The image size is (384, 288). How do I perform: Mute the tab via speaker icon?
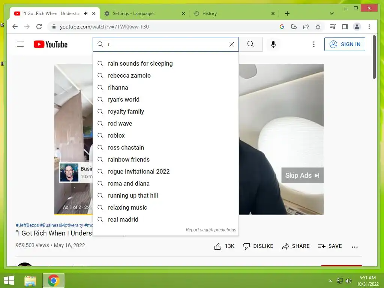[86, 13]
